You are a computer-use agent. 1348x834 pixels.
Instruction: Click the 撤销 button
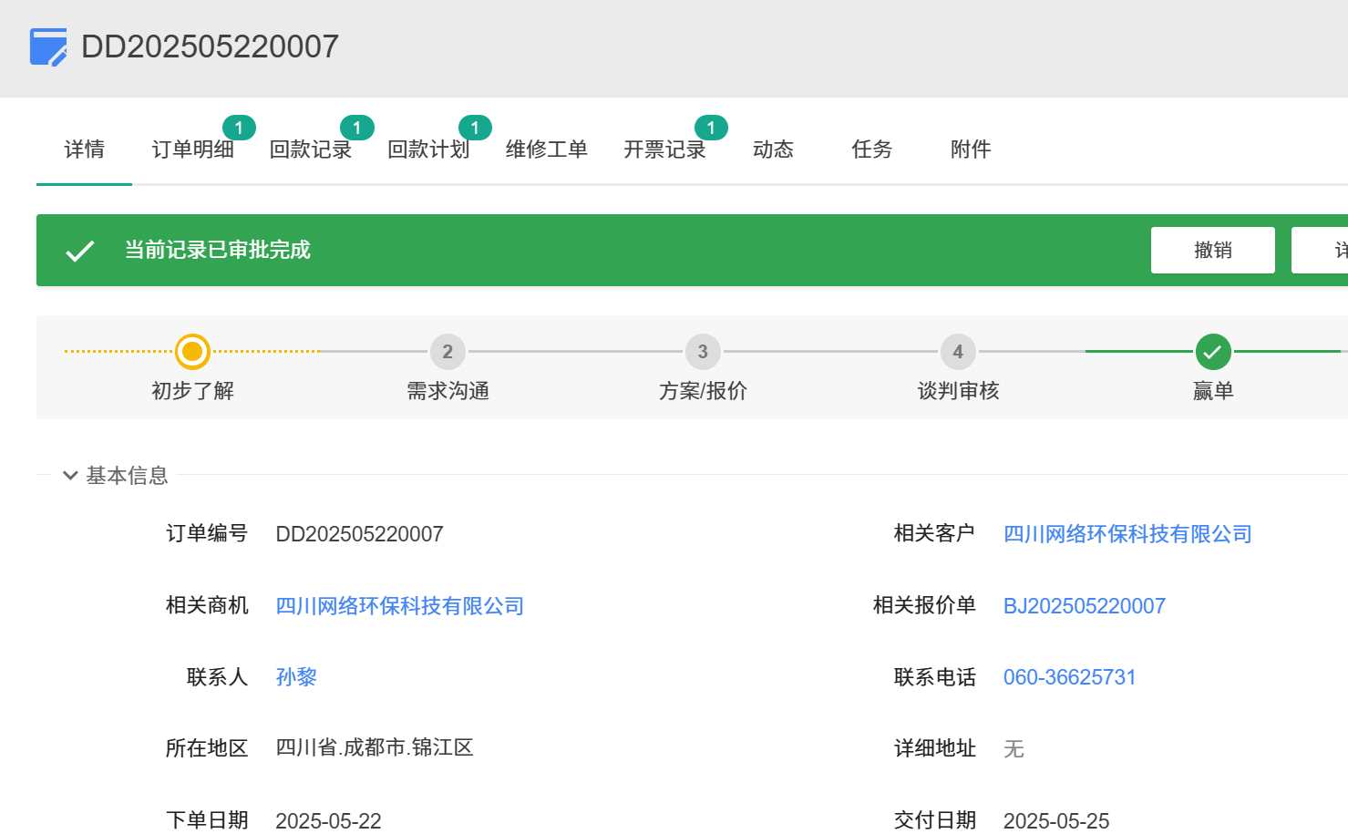click(1212, 251)
